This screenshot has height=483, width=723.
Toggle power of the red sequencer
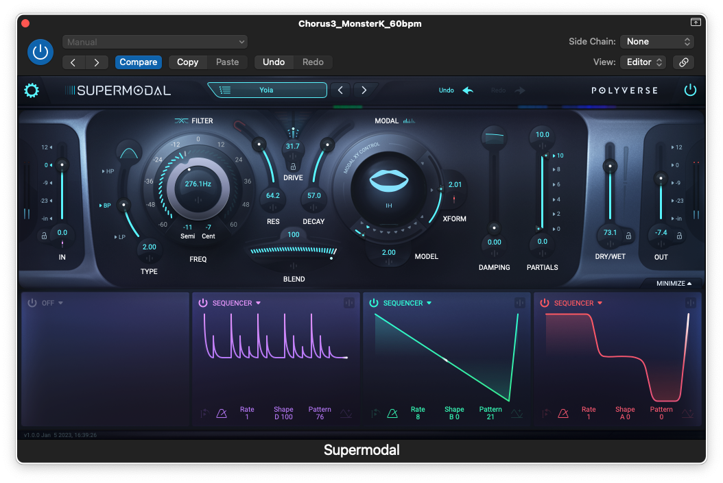545,303
